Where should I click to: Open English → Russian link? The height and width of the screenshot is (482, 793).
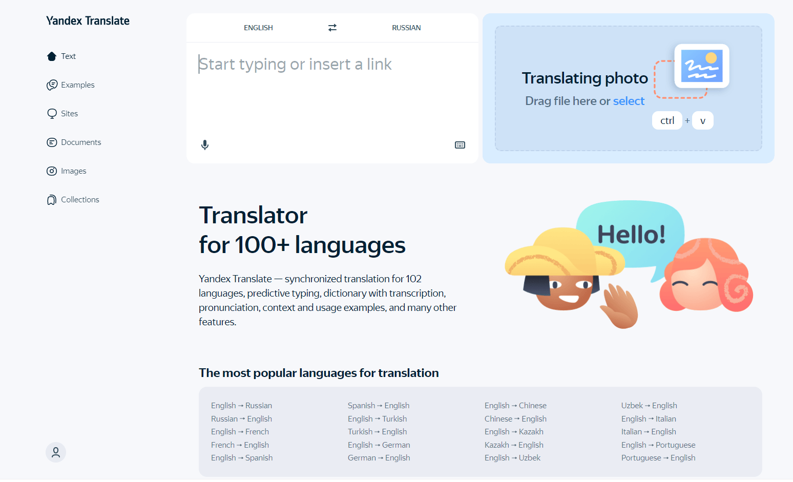pyautogui.click(x=241, y=406)
